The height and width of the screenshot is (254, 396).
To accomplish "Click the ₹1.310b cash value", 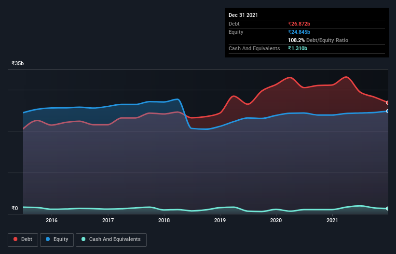I will click(x=298, y=48).
